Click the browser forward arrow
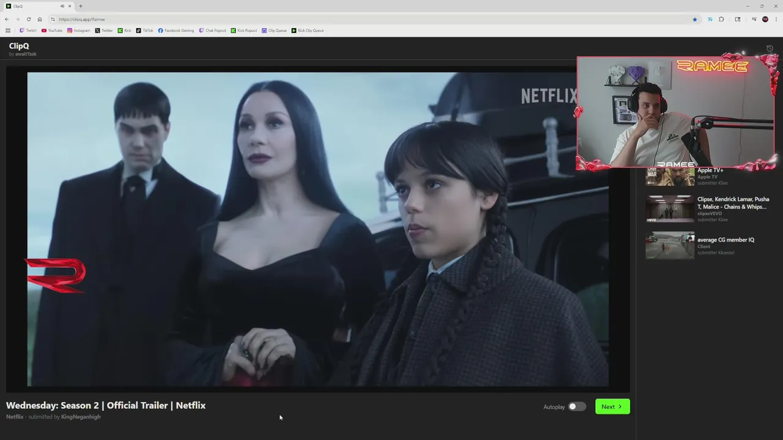 17,19
